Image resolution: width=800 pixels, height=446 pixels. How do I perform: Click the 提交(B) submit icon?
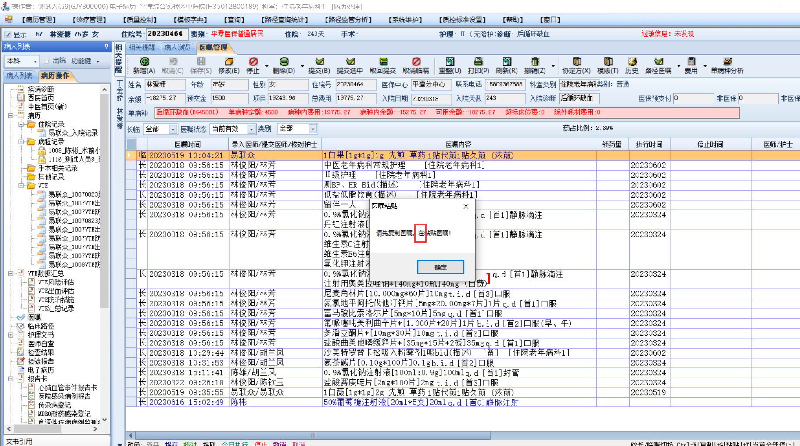pos(319,61)
